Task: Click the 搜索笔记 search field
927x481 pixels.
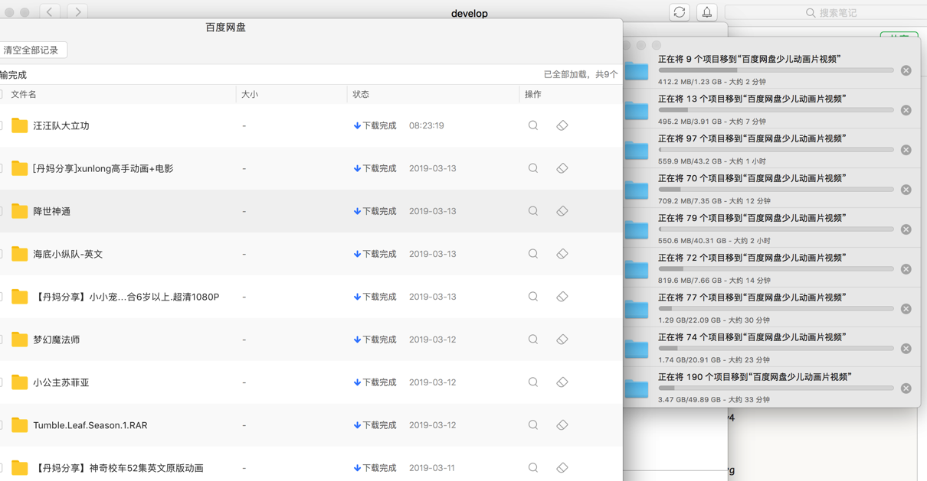Action: [826, 12]
